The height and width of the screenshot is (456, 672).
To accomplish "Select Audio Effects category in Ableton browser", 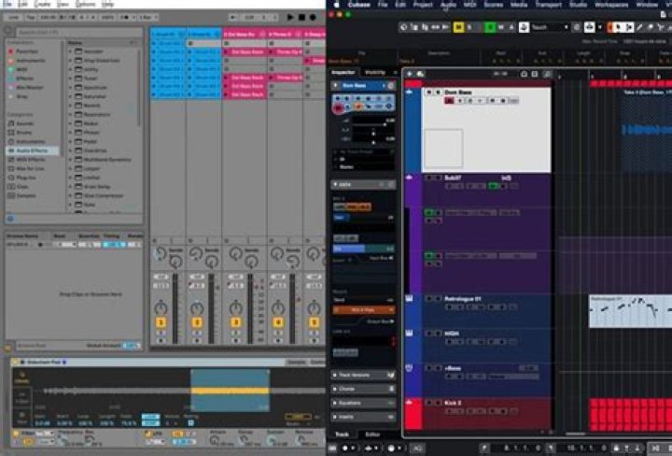I will (x=33, y=150).
